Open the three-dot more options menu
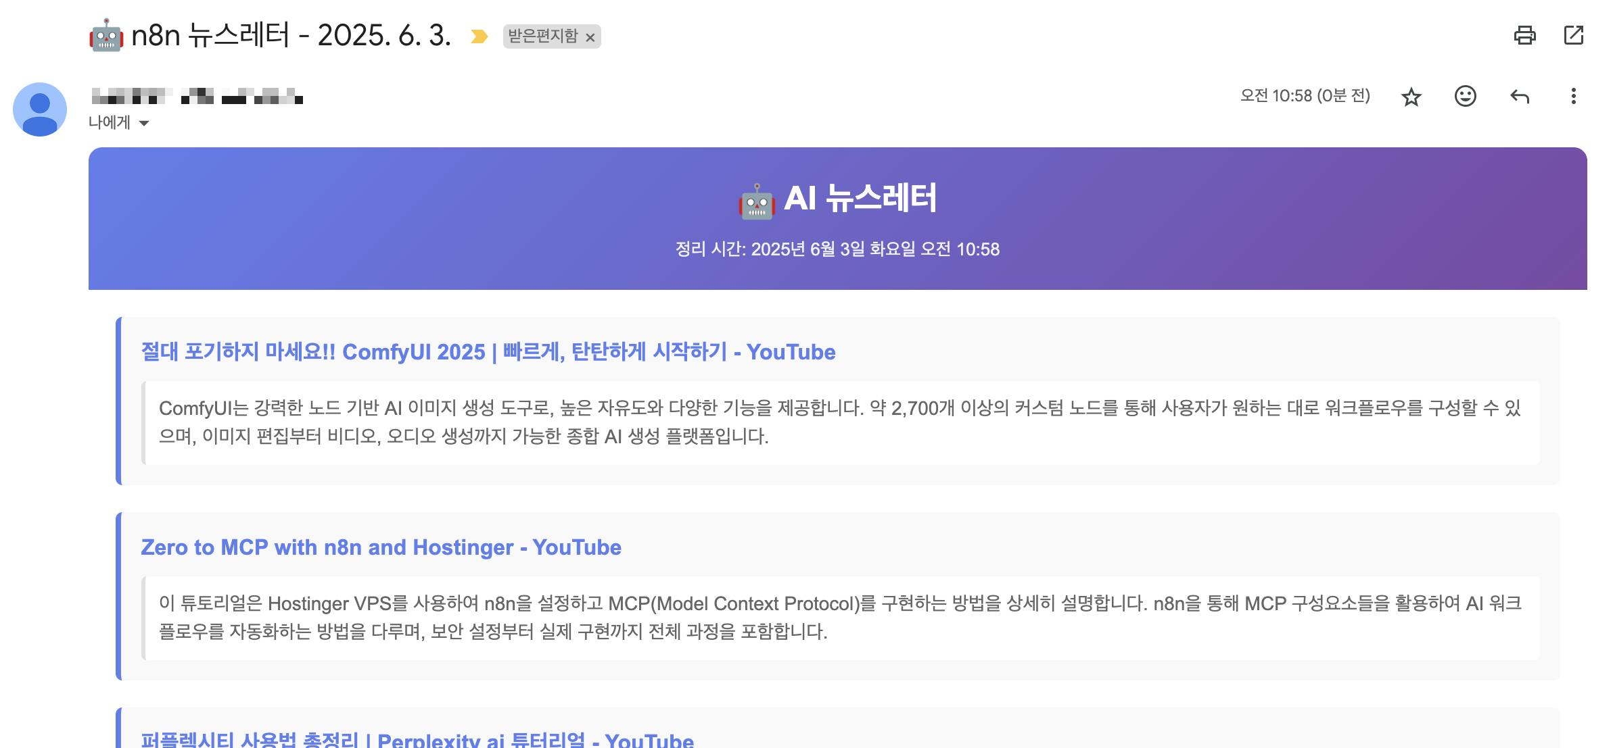Image resolution: width=1613 pixels, height=748 pixels. pyautogui.click(x=1573, y=97)
